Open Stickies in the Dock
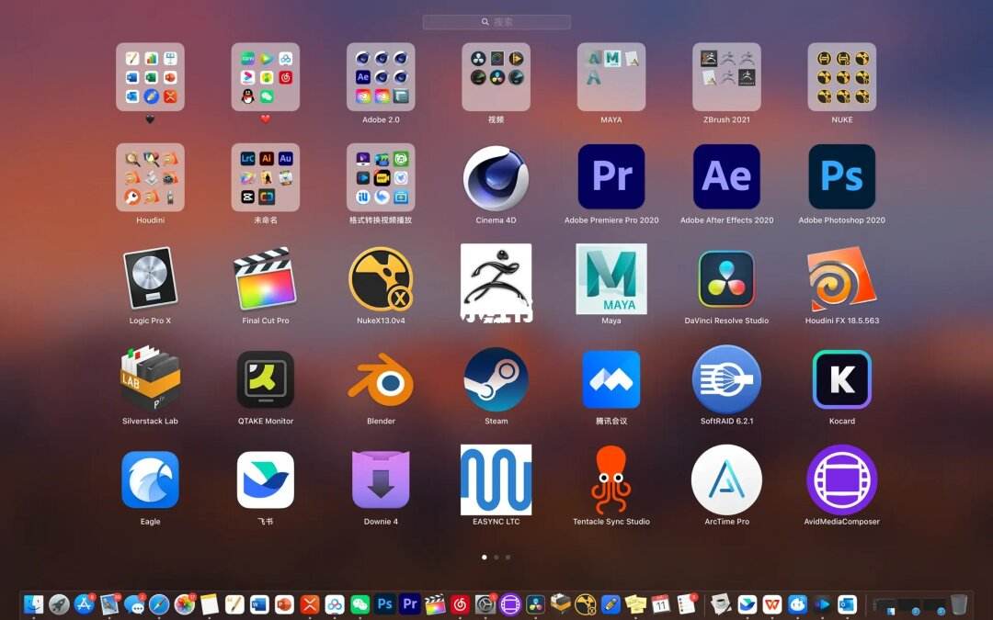 pos(635,604)
